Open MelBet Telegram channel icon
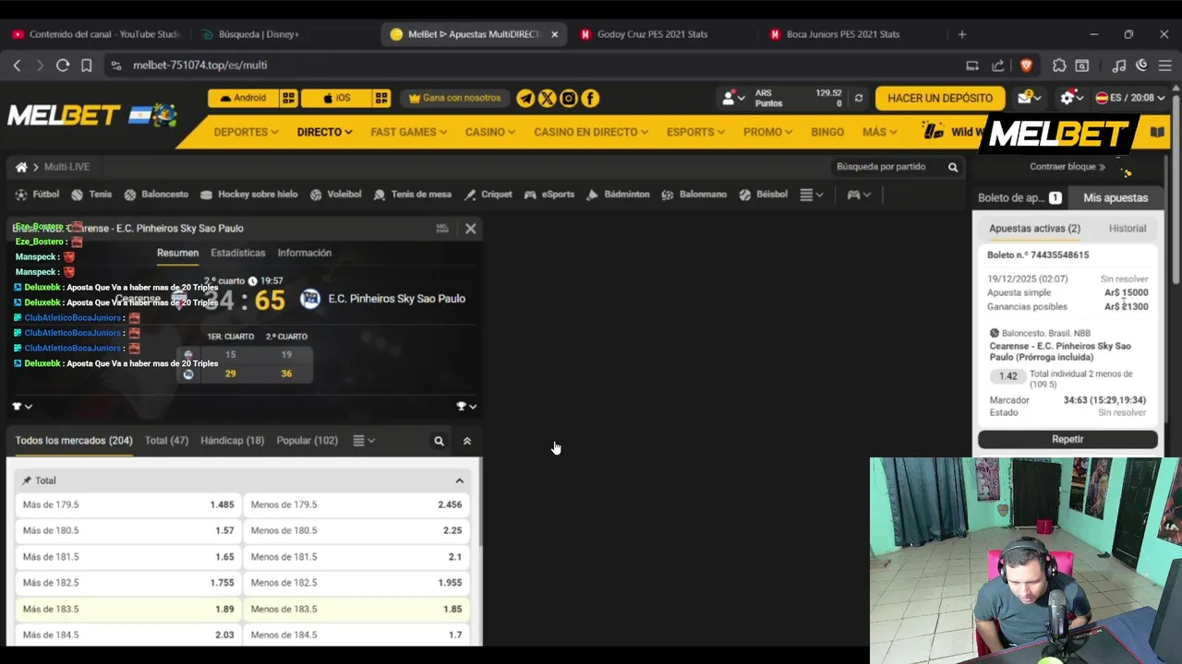Image resolution: width=1182 pixels, height=664 pixels. click(x=525, y=98)
